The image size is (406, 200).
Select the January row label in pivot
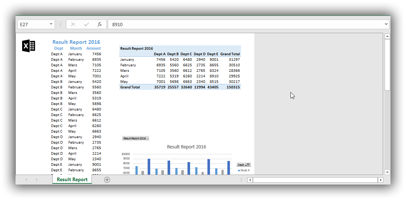(127, 59)
